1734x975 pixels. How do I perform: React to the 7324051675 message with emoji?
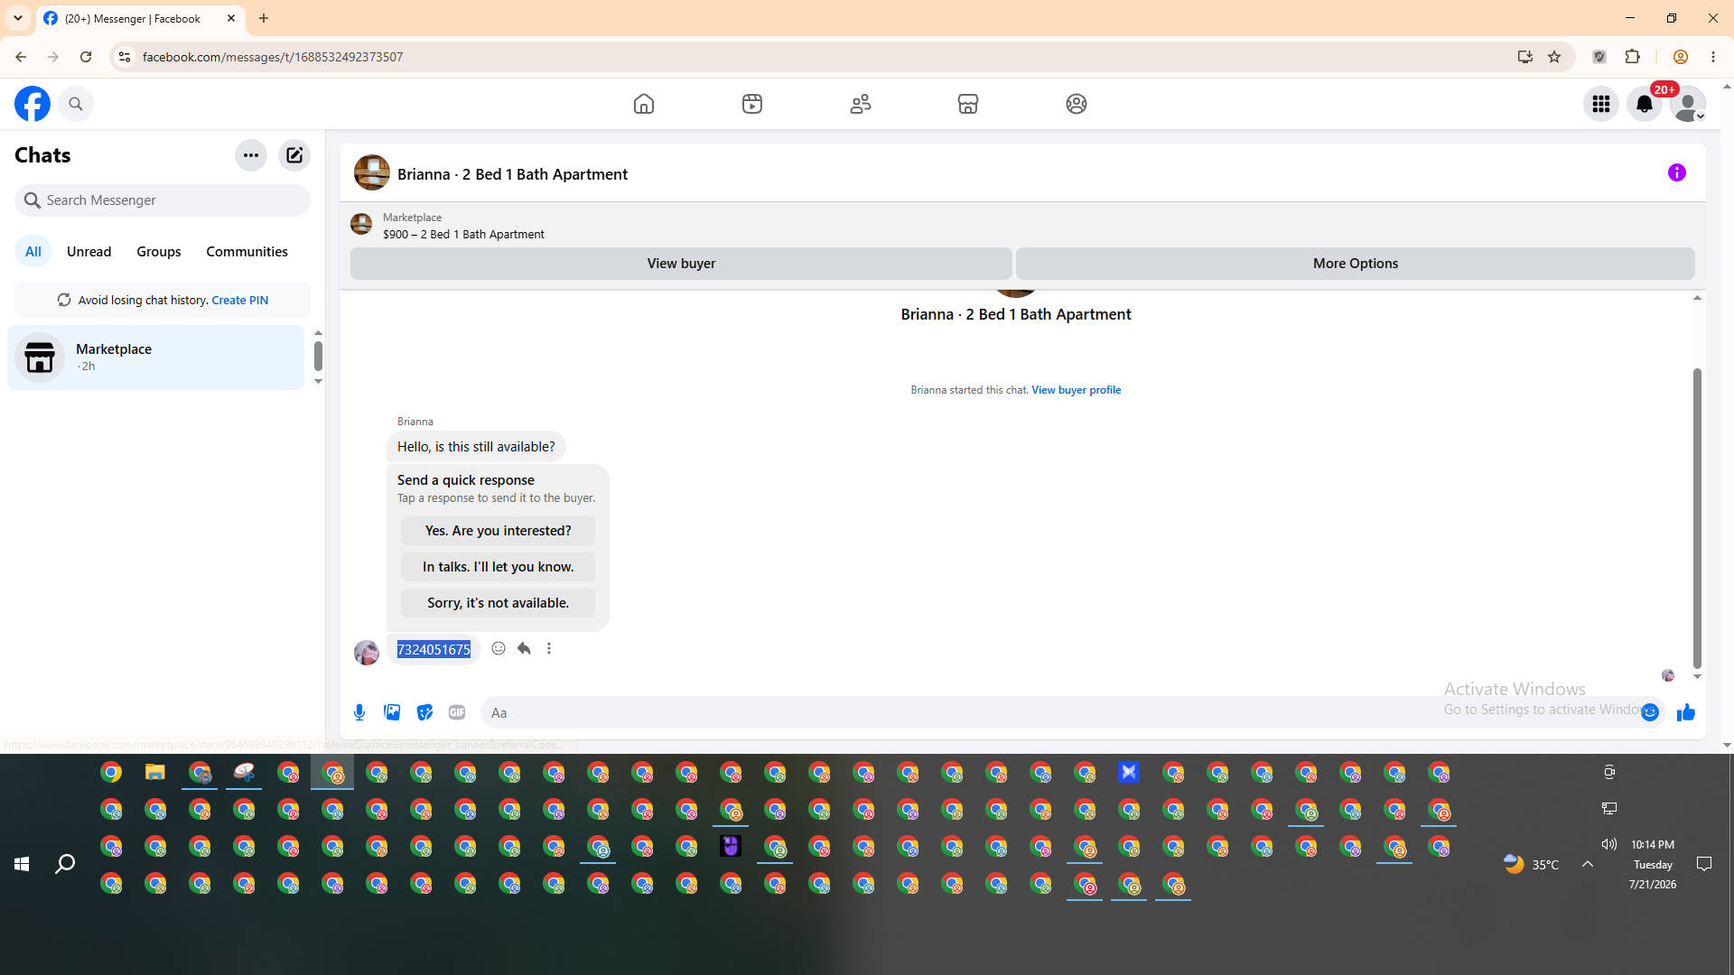tap(499, 648)
